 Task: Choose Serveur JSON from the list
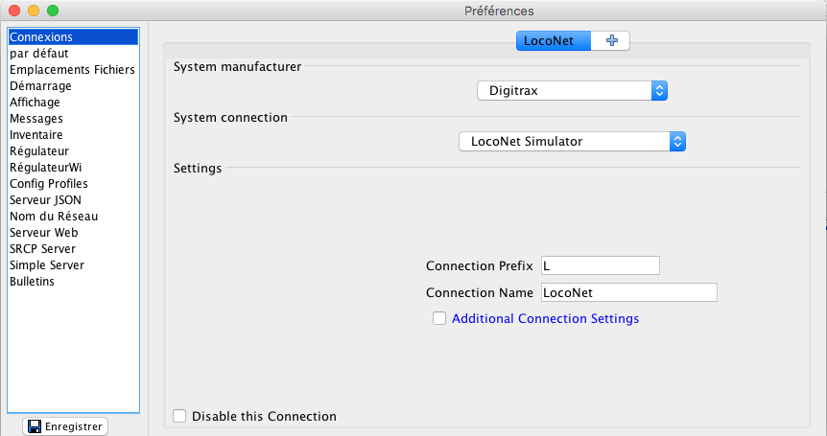click(45, 200)
